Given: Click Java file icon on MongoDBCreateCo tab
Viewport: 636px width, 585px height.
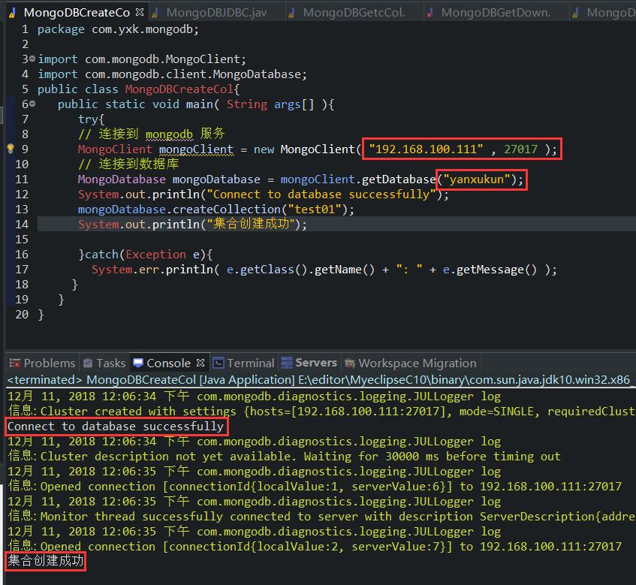Looking at the screenshot, I should click(x=13, y=14).
